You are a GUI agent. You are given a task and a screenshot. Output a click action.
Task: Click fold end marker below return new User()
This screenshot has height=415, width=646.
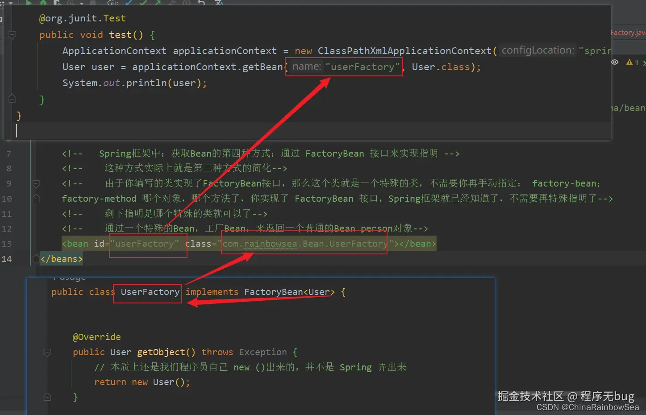[x=47, y=397]
